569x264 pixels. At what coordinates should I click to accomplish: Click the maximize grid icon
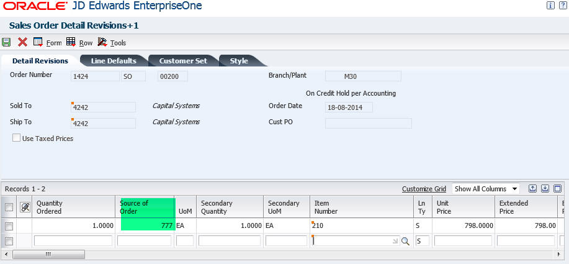click(558, 188)
